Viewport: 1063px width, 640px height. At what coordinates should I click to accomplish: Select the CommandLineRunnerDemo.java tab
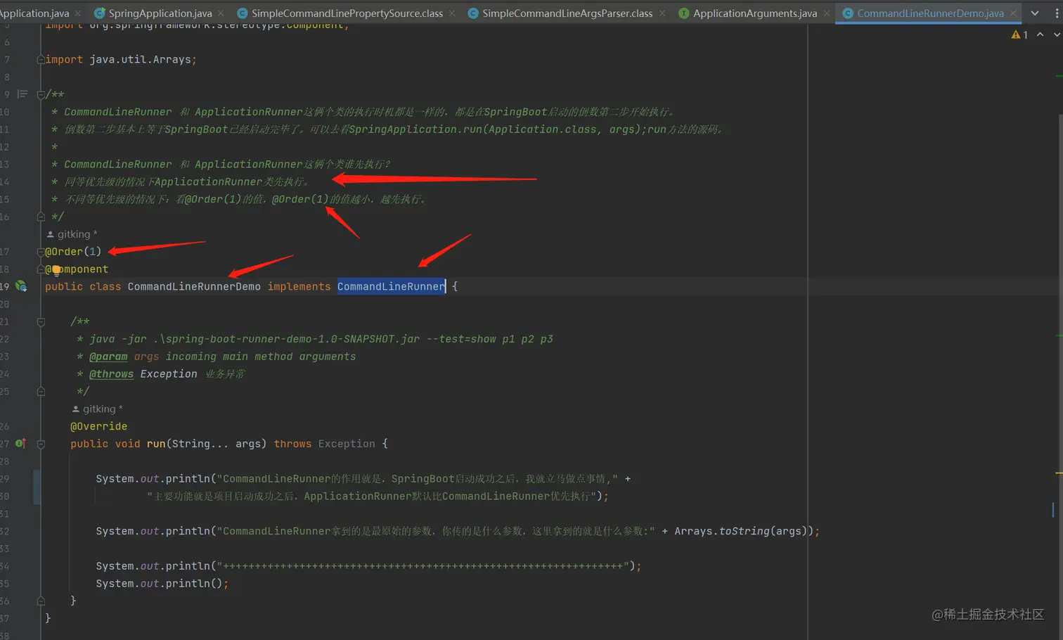pyautogui.click(x=929, y=13)
